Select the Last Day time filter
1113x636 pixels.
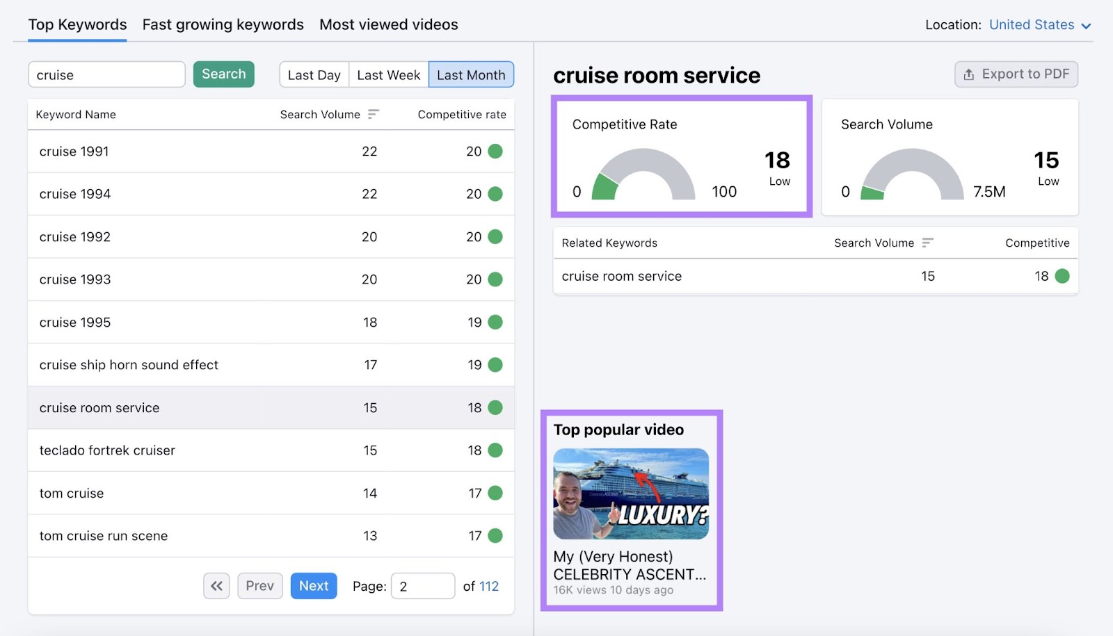[x=314, y=74]
